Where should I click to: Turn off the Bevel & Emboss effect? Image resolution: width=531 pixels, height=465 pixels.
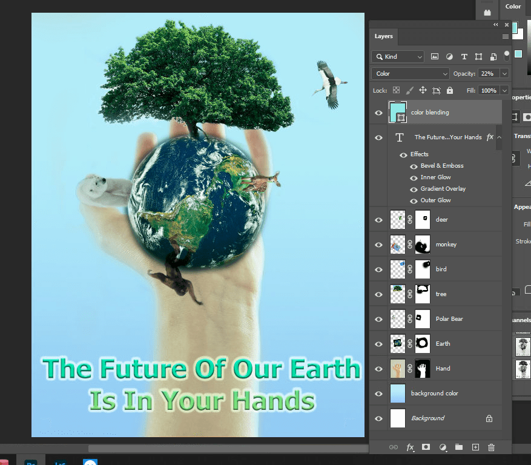click(x=414, y=166)
